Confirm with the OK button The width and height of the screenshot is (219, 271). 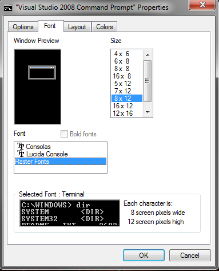click(x=144, y=255)
